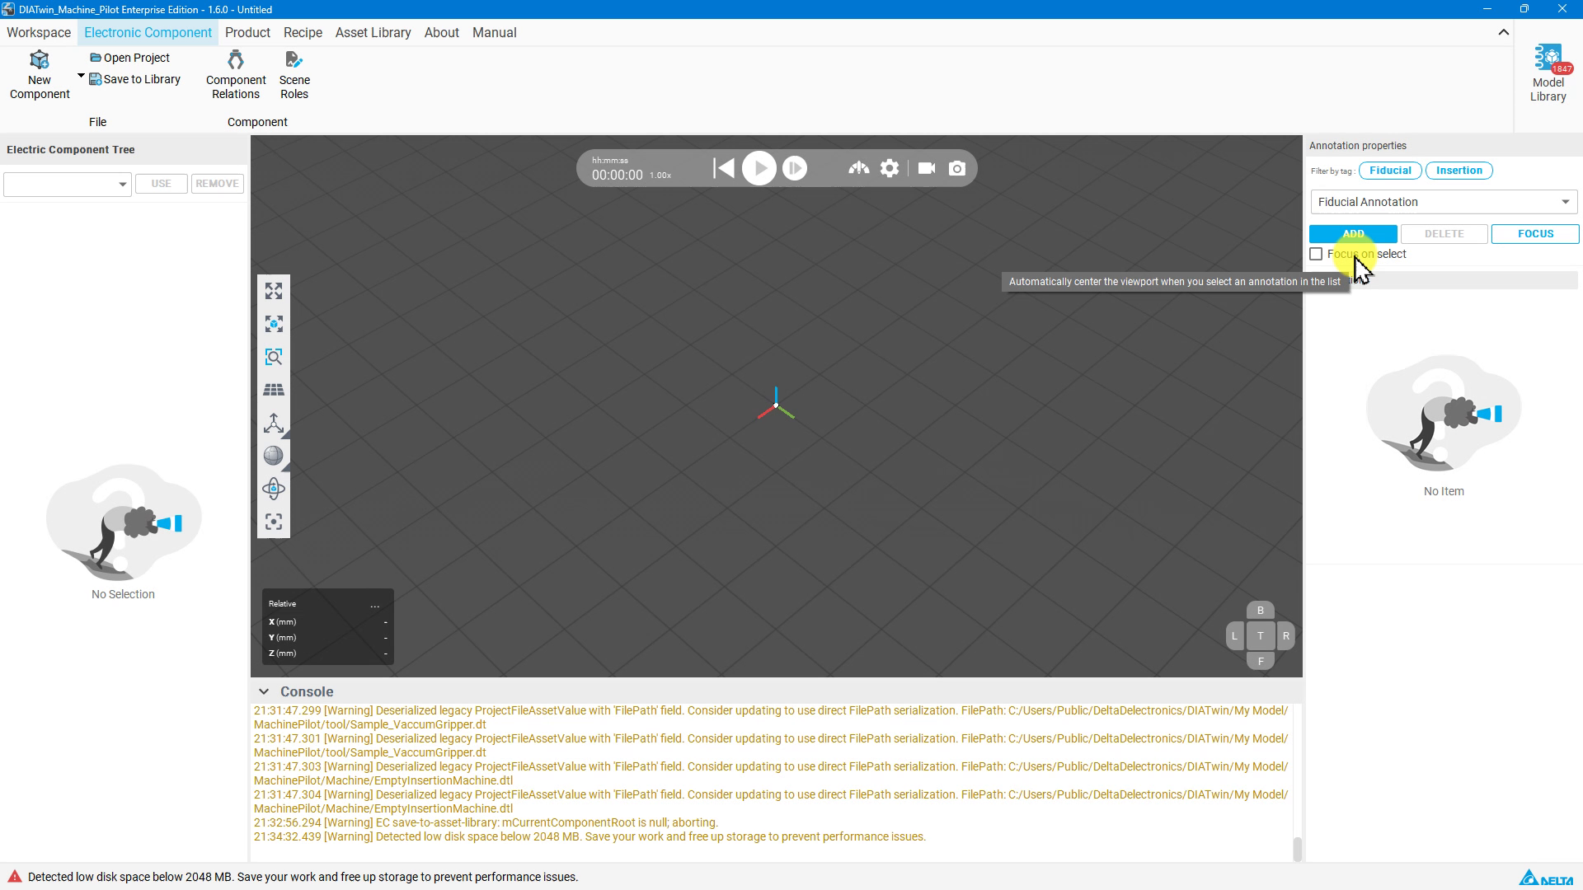Click the FOCUS annotation button
This screenshot has width=1583, height=890.
pyautogui.click(x=1535, y=234)
